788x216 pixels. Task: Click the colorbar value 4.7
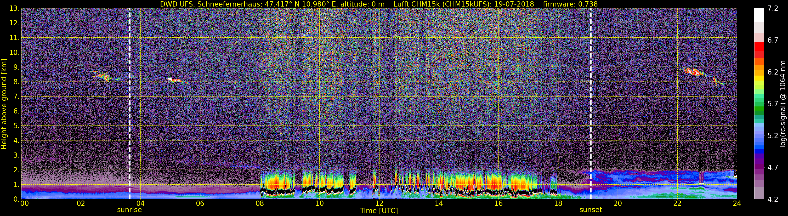coord(773,168)
